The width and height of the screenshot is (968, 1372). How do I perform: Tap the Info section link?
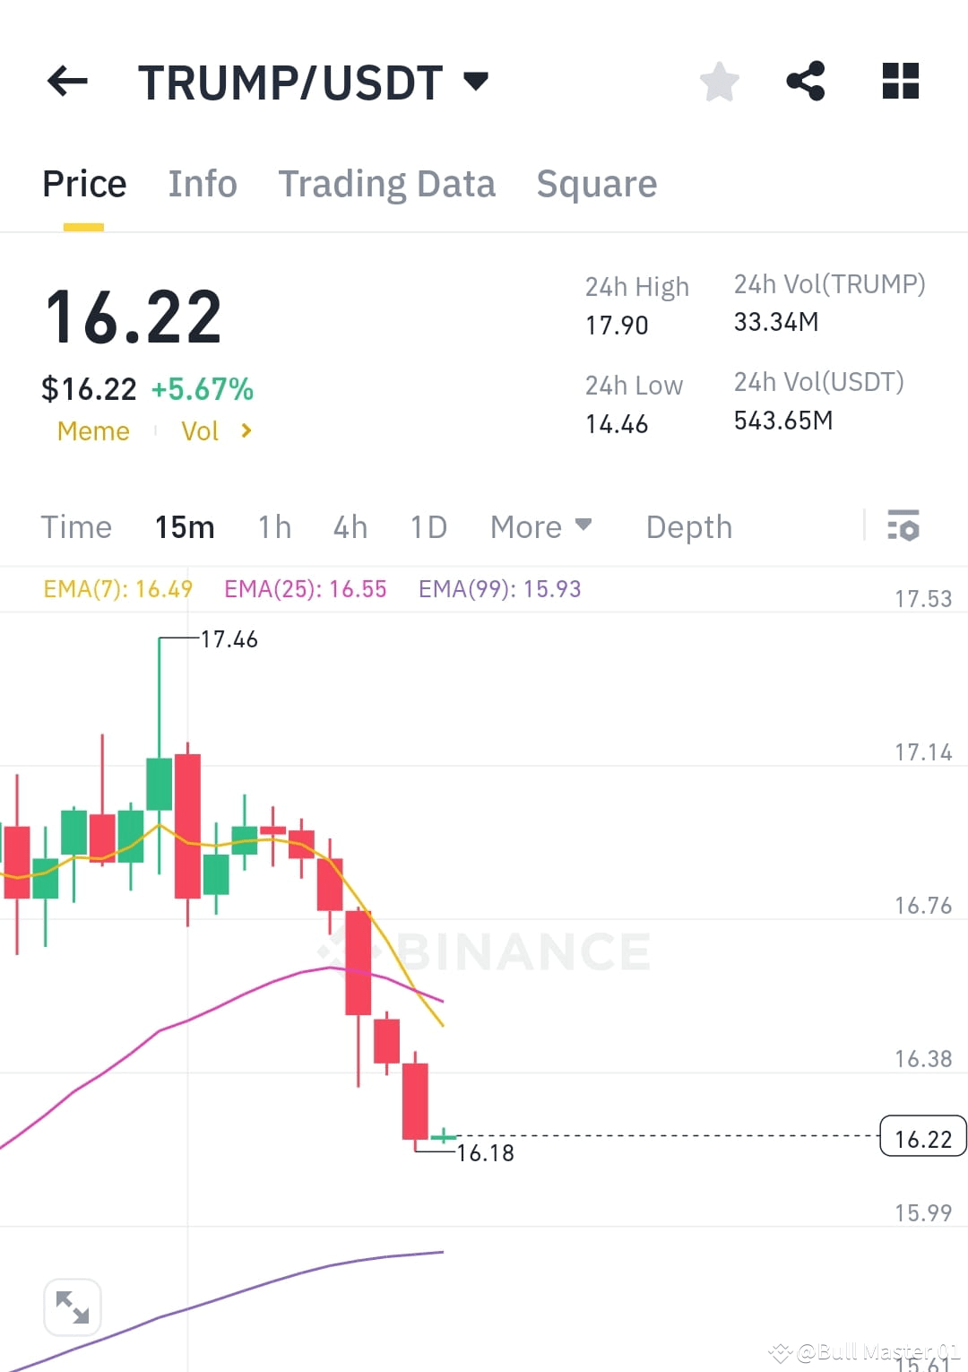point(202,183)
